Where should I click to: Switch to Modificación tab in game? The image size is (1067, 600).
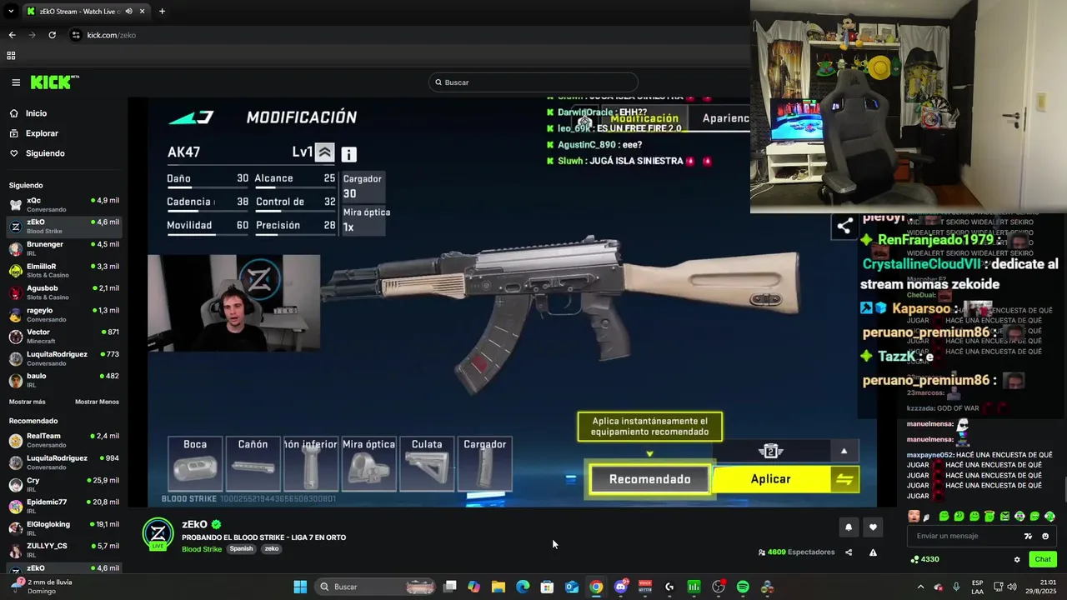click(x=644, y=118)
